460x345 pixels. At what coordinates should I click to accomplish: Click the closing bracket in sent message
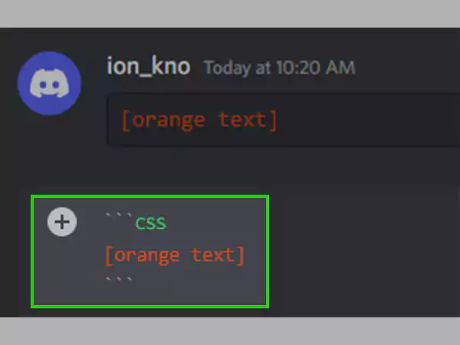272,120
